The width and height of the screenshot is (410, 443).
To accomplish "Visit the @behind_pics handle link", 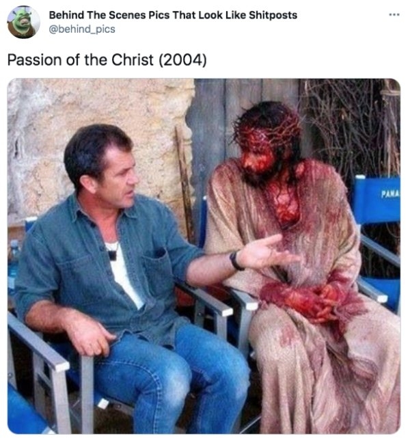I will click(x=82, y=29).
